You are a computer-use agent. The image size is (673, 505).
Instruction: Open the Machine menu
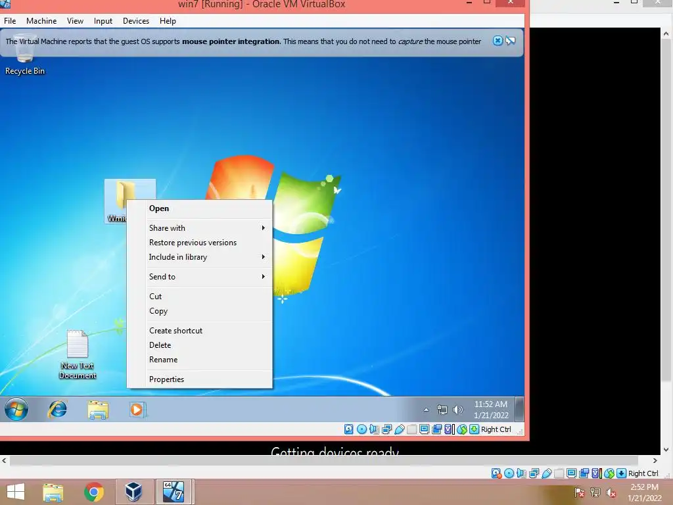[41, 20]
